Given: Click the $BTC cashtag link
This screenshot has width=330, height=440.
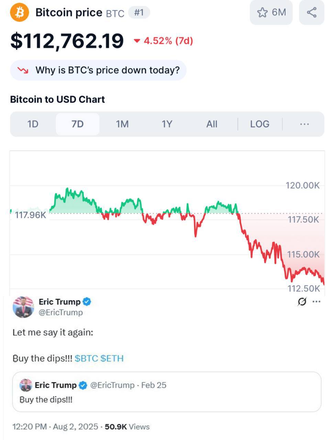Looking at the screenshot, I should click(x=86, y=358).
